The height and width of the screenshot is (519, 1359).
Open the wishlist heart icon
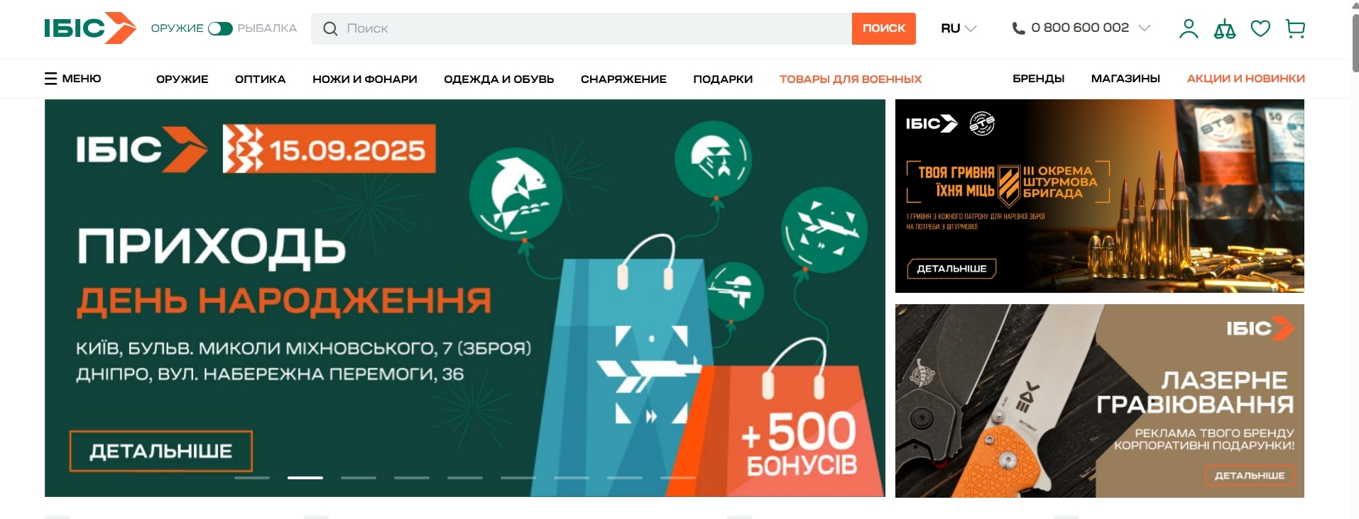coord(1260,29)
